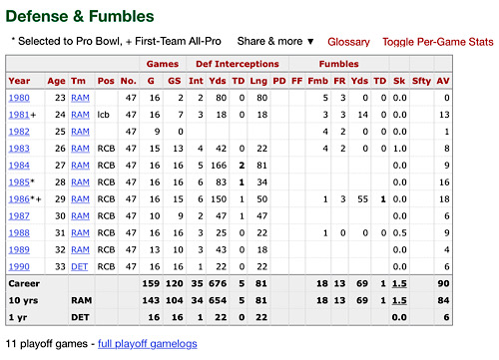This screenshot has width=499, height=360.
Task: Open the 1981 season link
Action: (19, 115)
